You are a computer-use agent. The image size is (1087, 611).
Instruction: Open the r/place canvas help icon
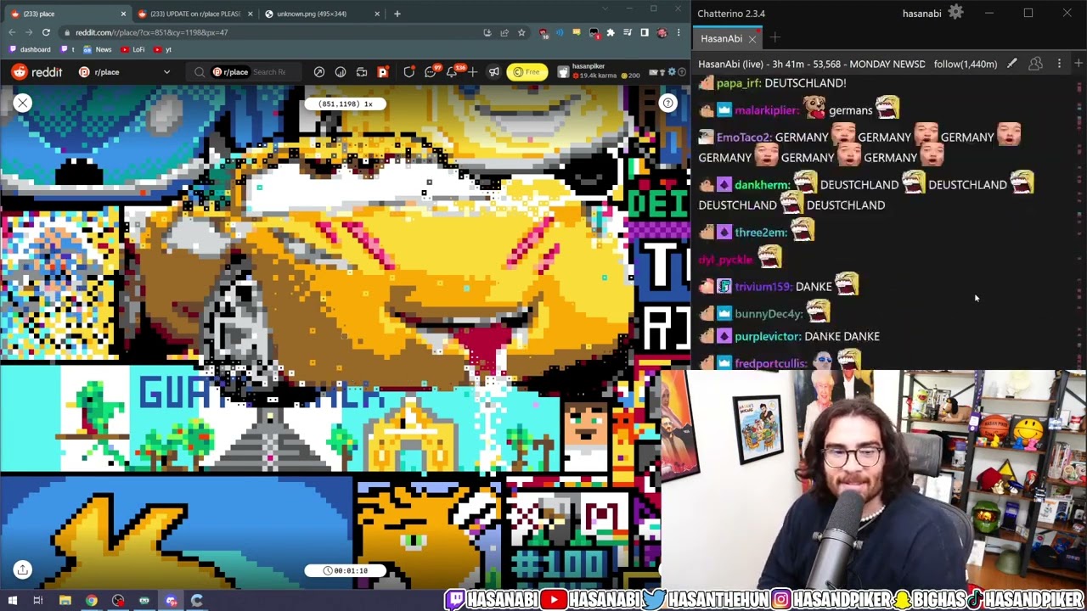click(x=668, y=103)
